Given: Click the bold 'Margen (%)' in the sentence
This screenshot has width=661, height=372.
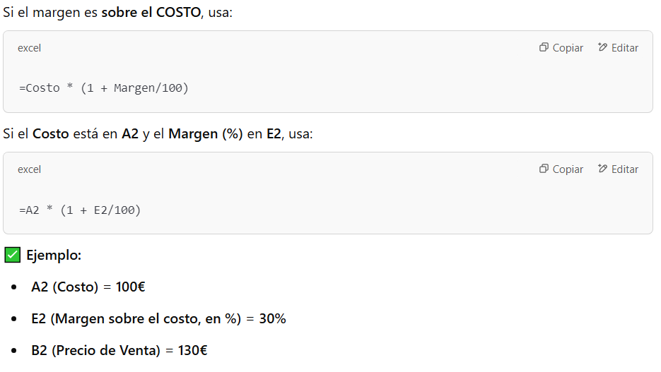Looking at the screenshot, I should click(x=206, y=134).
